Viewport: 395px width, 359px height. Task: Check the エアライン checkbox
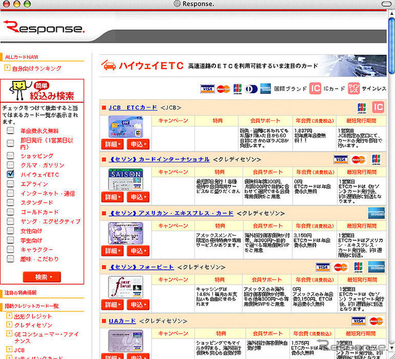point(10,184)
